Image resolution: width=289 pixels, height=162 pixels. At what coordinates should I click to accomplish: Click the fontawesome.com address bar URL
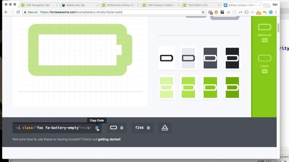pos(81,12)
